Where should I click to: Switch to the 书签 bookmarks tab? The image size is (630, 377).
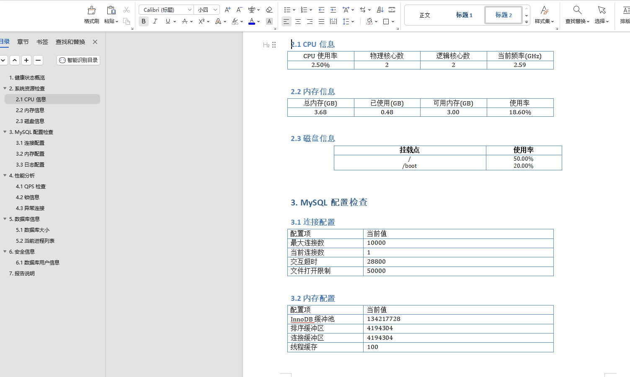pyautogui.click(x=42, y=42)
